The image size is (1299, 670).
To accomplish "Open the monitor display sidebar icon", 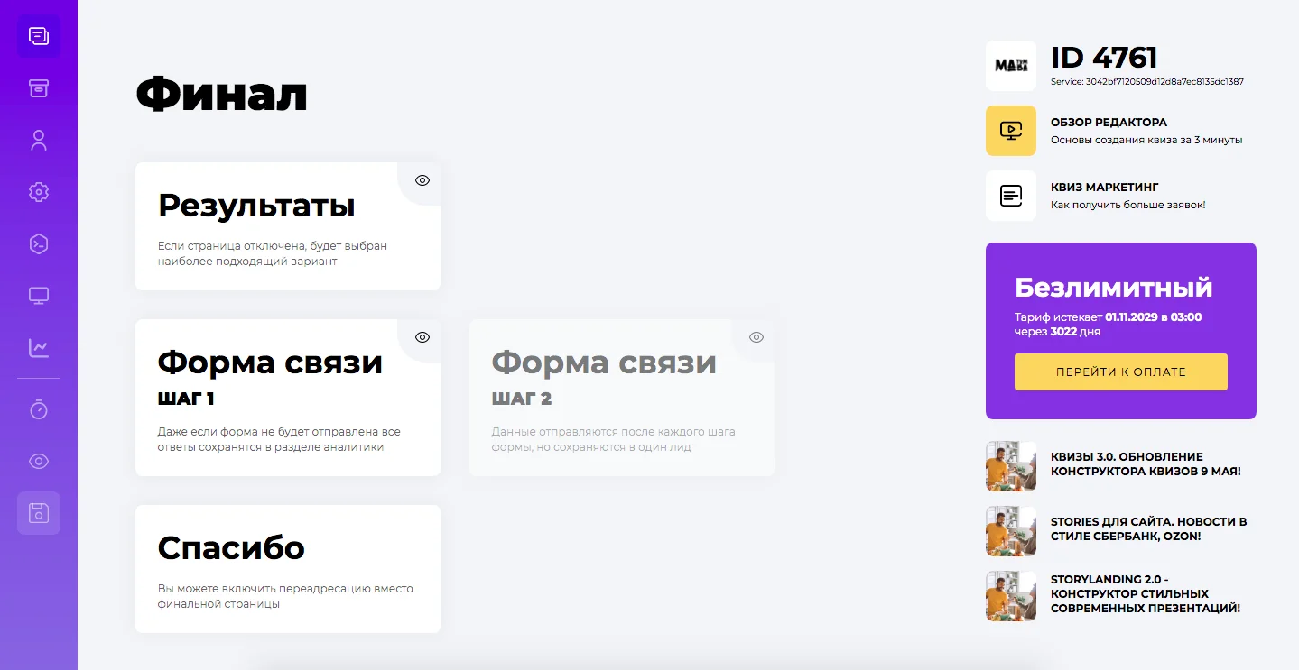I will pyautogui.click(x=39, y=296).
